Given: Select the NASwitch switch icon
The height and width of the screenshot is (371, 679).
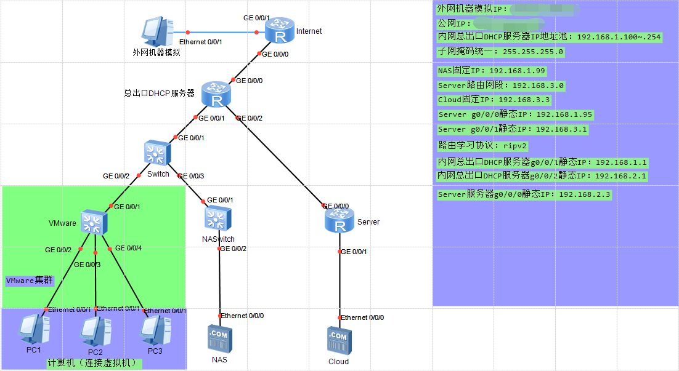Looking at the screenshot, I should pyautogui.click(x=218, y=219).
